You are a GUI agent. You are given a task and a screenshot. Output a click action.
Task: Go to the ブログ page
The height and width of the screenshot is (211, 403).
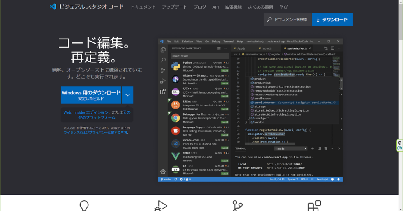(x=200, y=7)
